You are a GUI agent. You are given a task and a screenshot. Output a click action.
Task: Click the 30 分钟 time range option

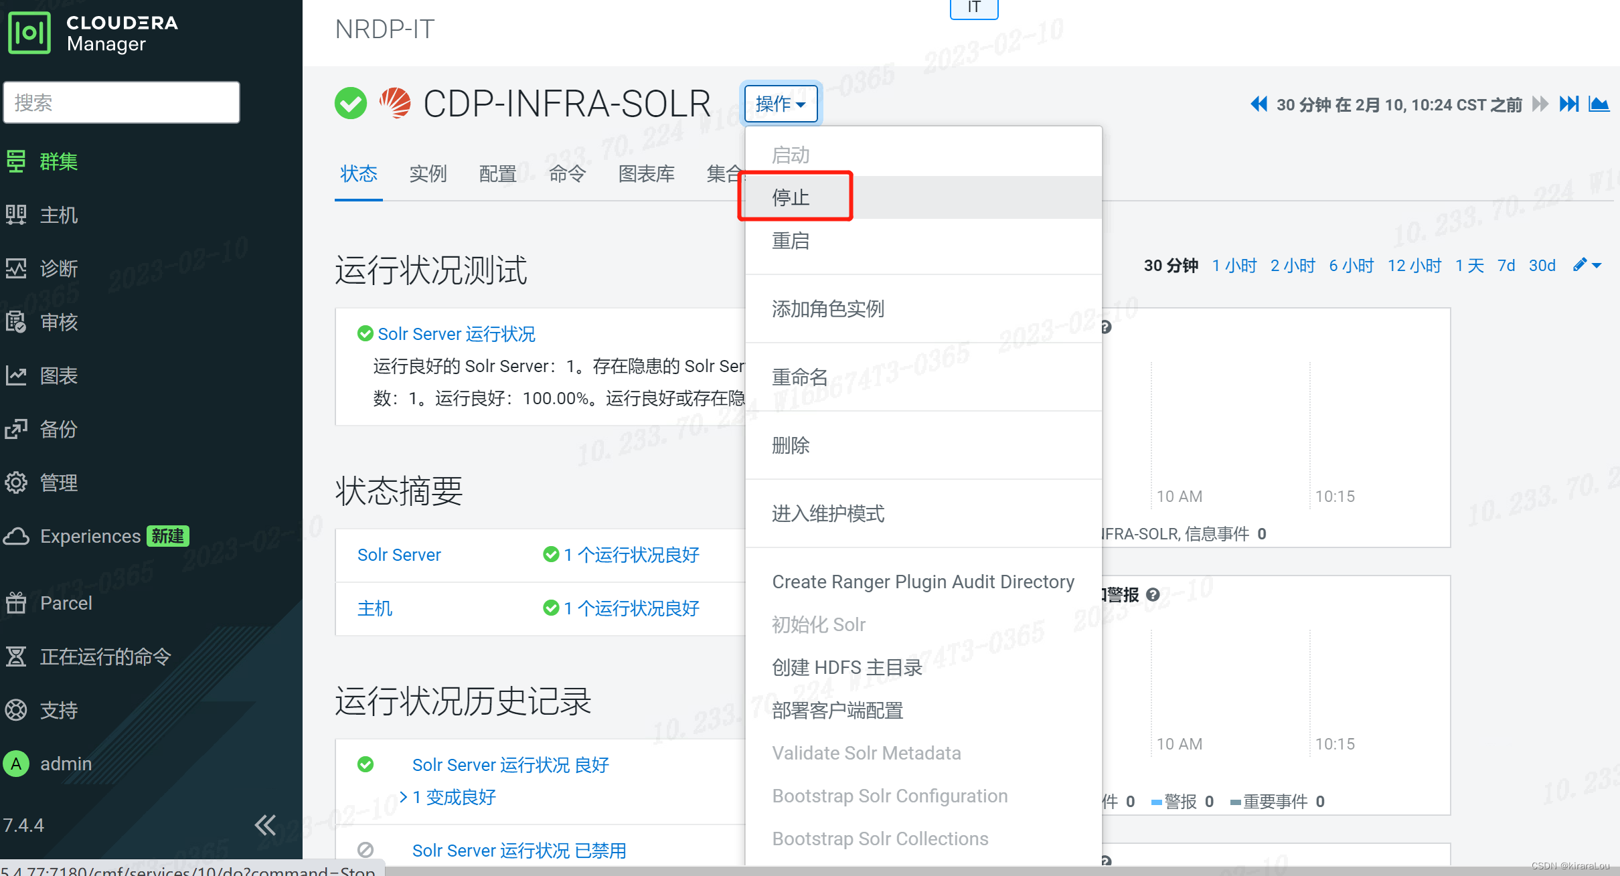(x=1171, y=266)
